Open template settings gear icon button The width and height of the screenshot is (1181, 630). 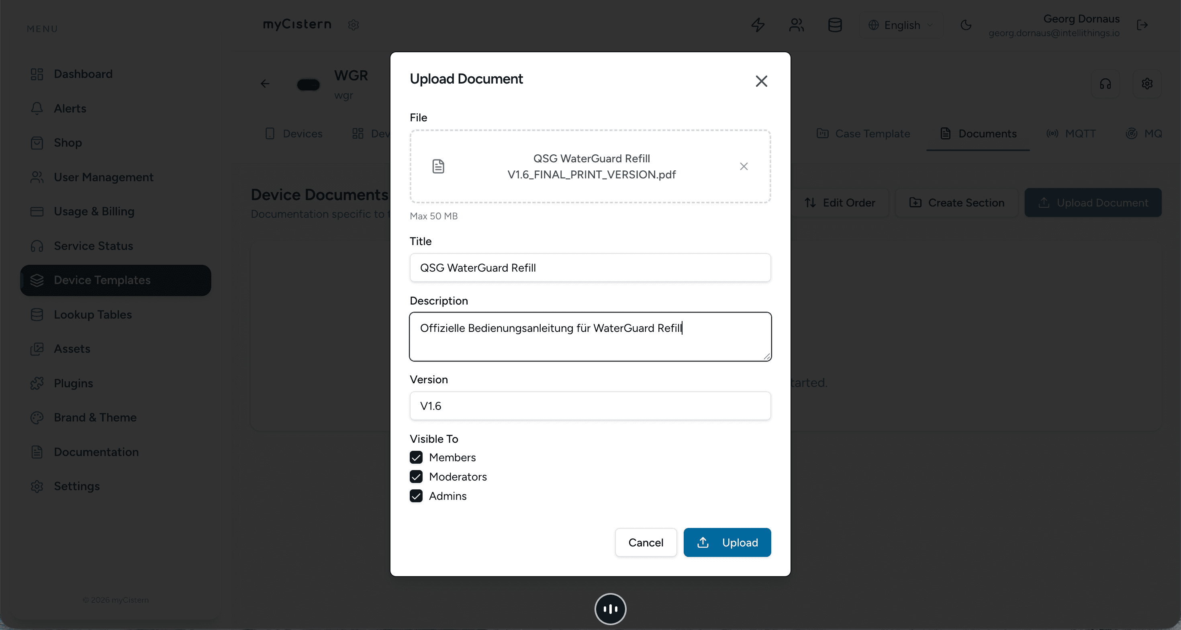point(1147,84)
